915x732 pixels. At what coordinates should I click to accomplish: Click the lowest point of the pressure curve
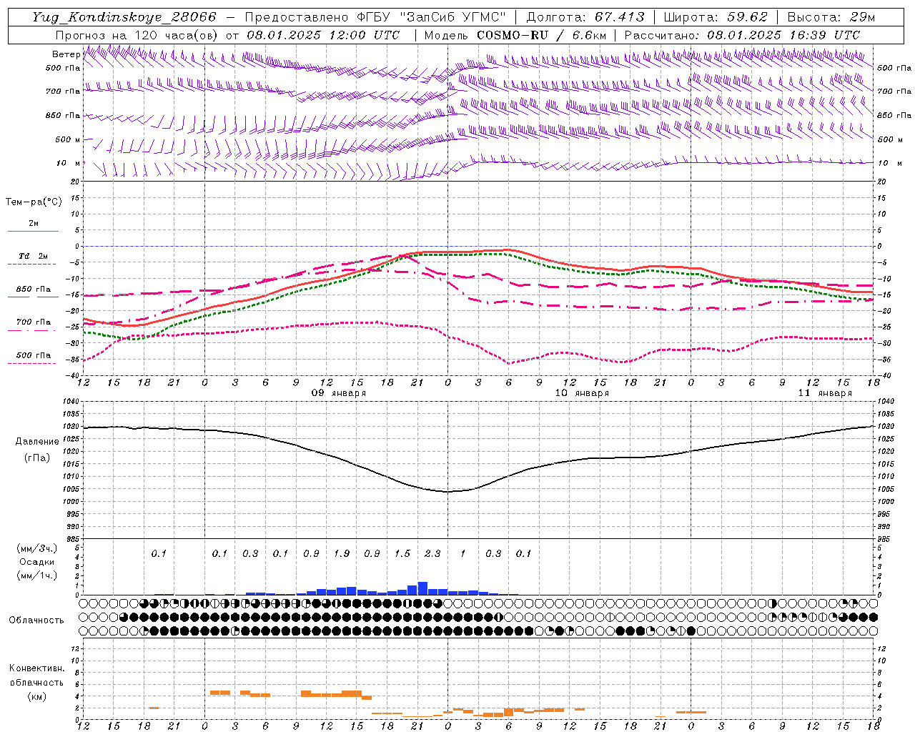click(447, 492)
